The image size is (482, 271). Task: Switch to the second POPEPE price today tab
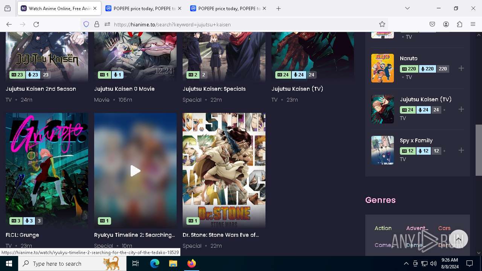tap(228, 8)
